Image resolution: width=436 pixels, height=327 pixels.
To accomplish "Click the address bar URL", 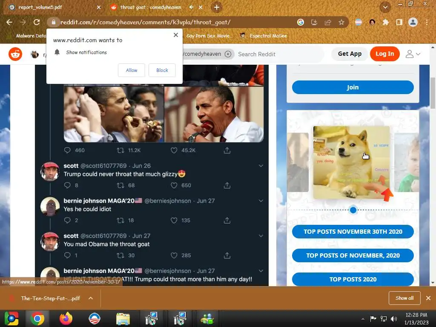I will (x=145, y=22).
